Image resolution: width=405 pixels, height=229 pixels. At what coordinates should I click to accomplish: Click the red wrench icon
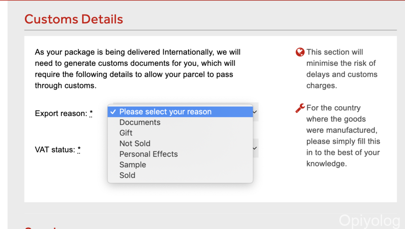[300, 108]
